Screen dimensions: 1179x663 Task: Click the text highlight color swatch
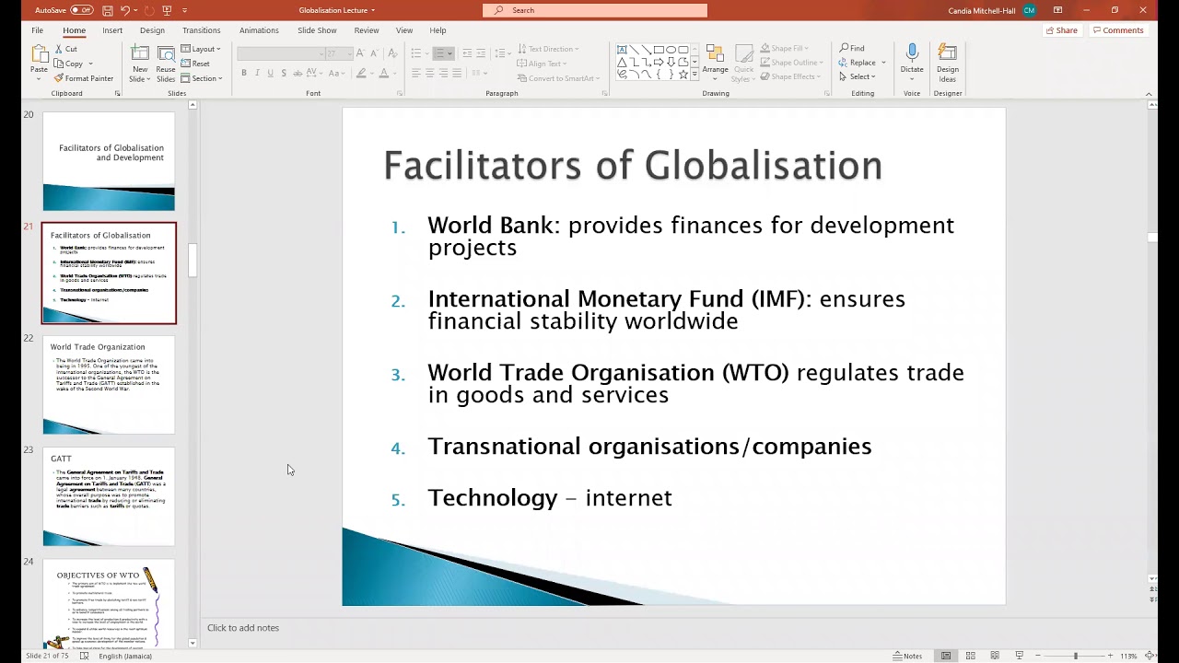(x=361, y=73)
